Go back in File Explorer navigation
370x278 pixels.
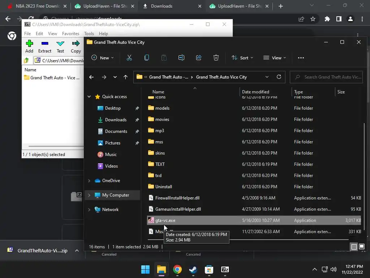(x=91, y=77)
